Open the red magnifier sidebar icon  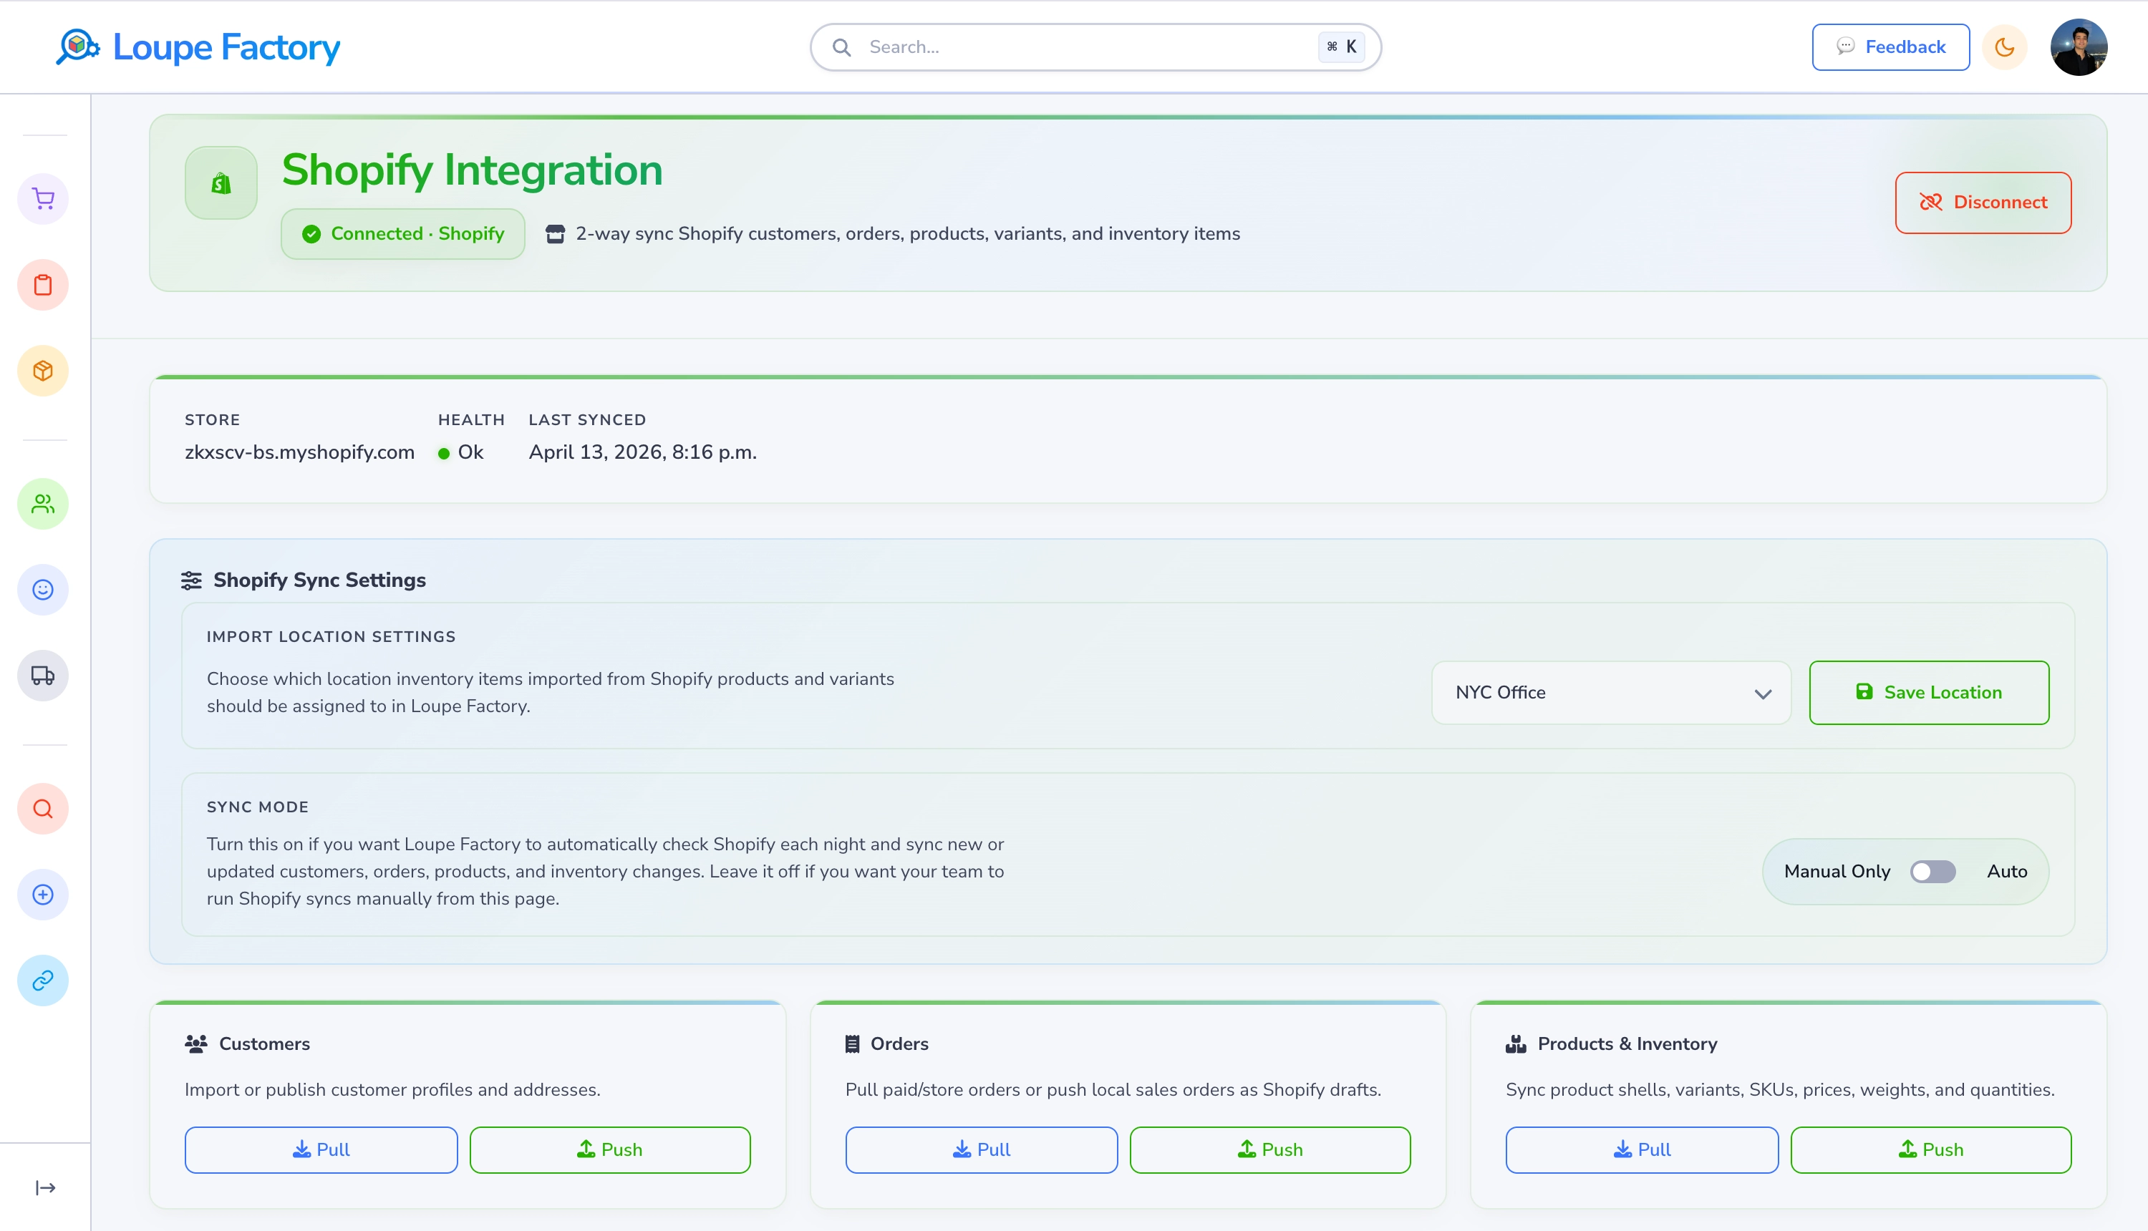(x=43, y=809)
